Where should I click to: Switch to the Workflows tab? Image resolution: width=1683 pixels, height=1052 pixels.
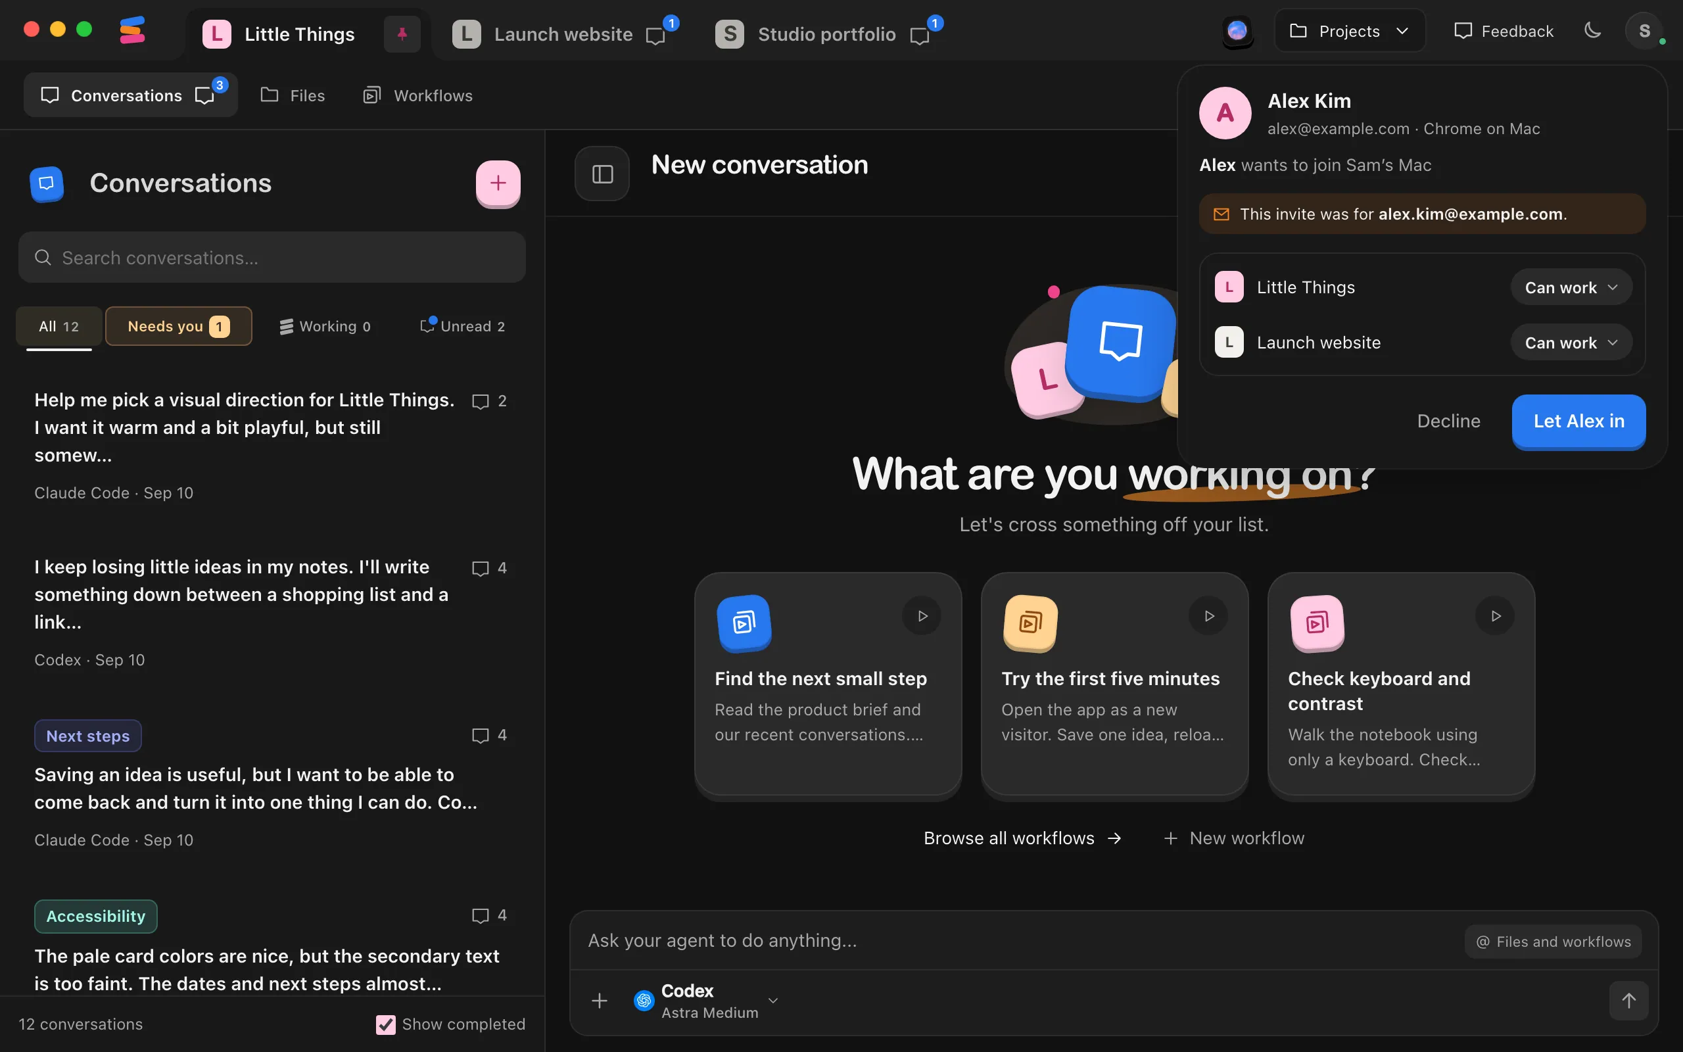pos(417,95)
